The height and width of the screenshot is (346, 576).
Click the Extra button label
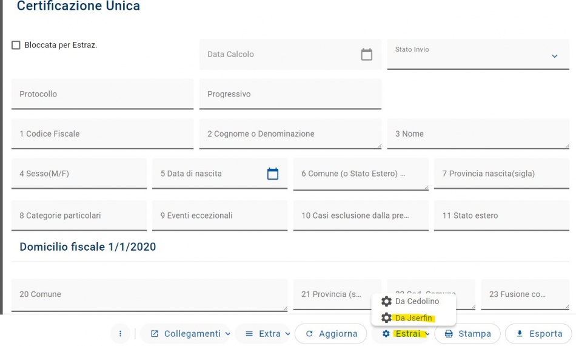270,333
